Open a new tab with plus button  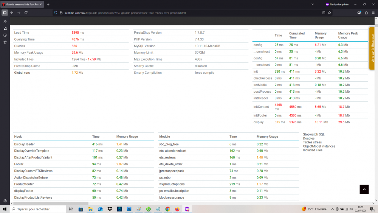pos(48,5)
